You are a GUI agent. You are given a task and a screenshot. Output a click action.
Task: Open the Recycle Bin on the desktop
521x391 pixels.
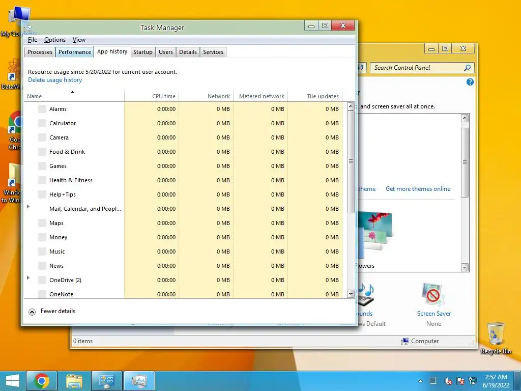tap(496, 338)
